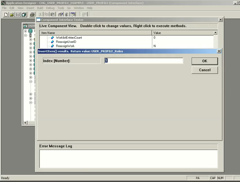Image resolution: width=240 pixels, height=182 pixels.
Task: Collapse the node beside the scroll collection icon
Action: (x=25, y=35)
